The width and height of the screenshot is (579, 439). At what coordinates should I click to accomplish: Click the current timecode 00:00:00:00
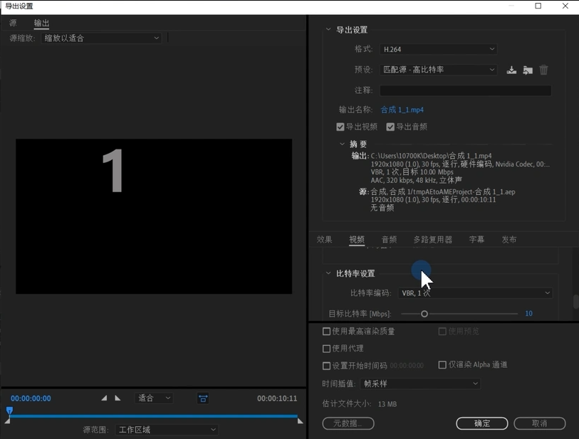pos(31,398)
